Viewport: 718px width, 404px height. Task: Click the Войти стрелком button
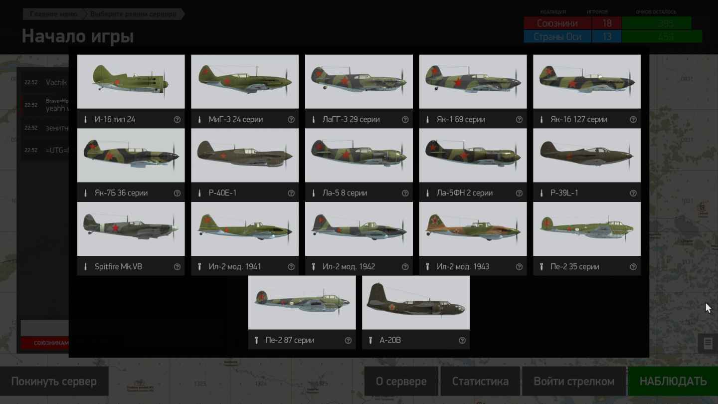click(574, 382)
